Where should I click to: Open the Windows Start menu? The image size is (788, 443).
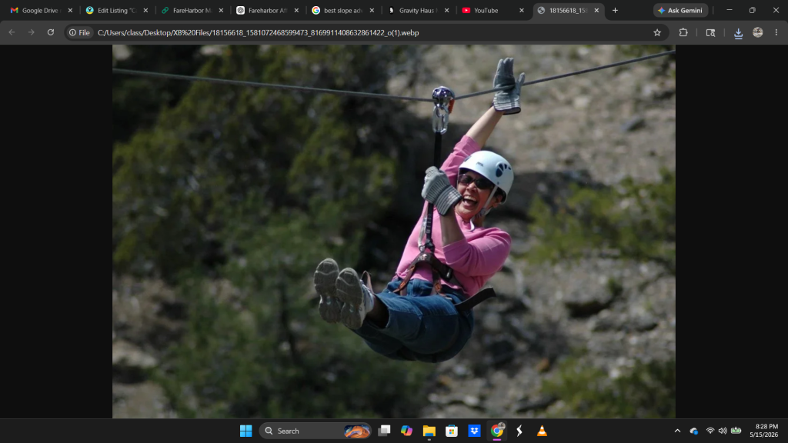(x=245, y=431)
